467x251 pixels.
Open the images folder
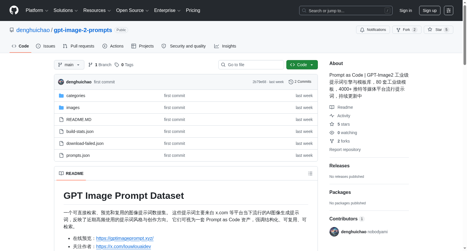click(73, 108)
